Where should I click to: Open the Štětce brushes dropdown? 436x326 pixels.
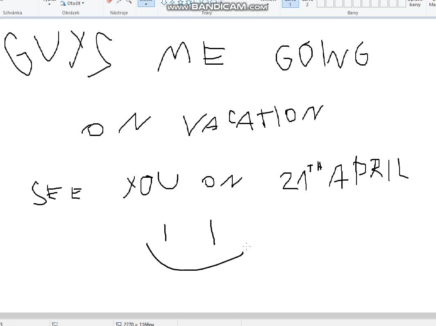(x=146, y=3)
